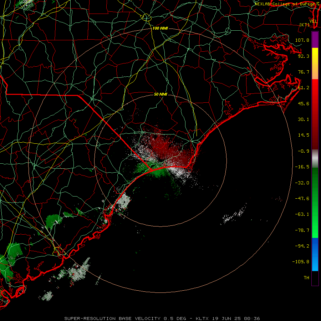The height and width of the screenshot is (321, 321).
Task: Click the 50 NMI range ring label
Action: pyautogui.click(x=160, y=94)
